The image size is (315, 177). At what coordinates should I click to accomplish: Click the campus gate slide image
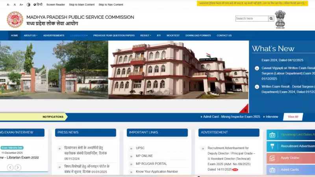pos(54,70)
